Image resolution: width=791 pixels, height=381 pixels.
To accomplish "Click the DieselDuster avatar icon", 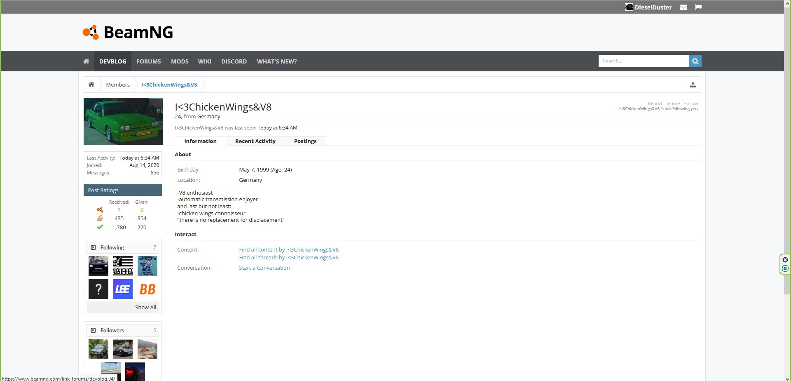I will [x=629, y=7].
